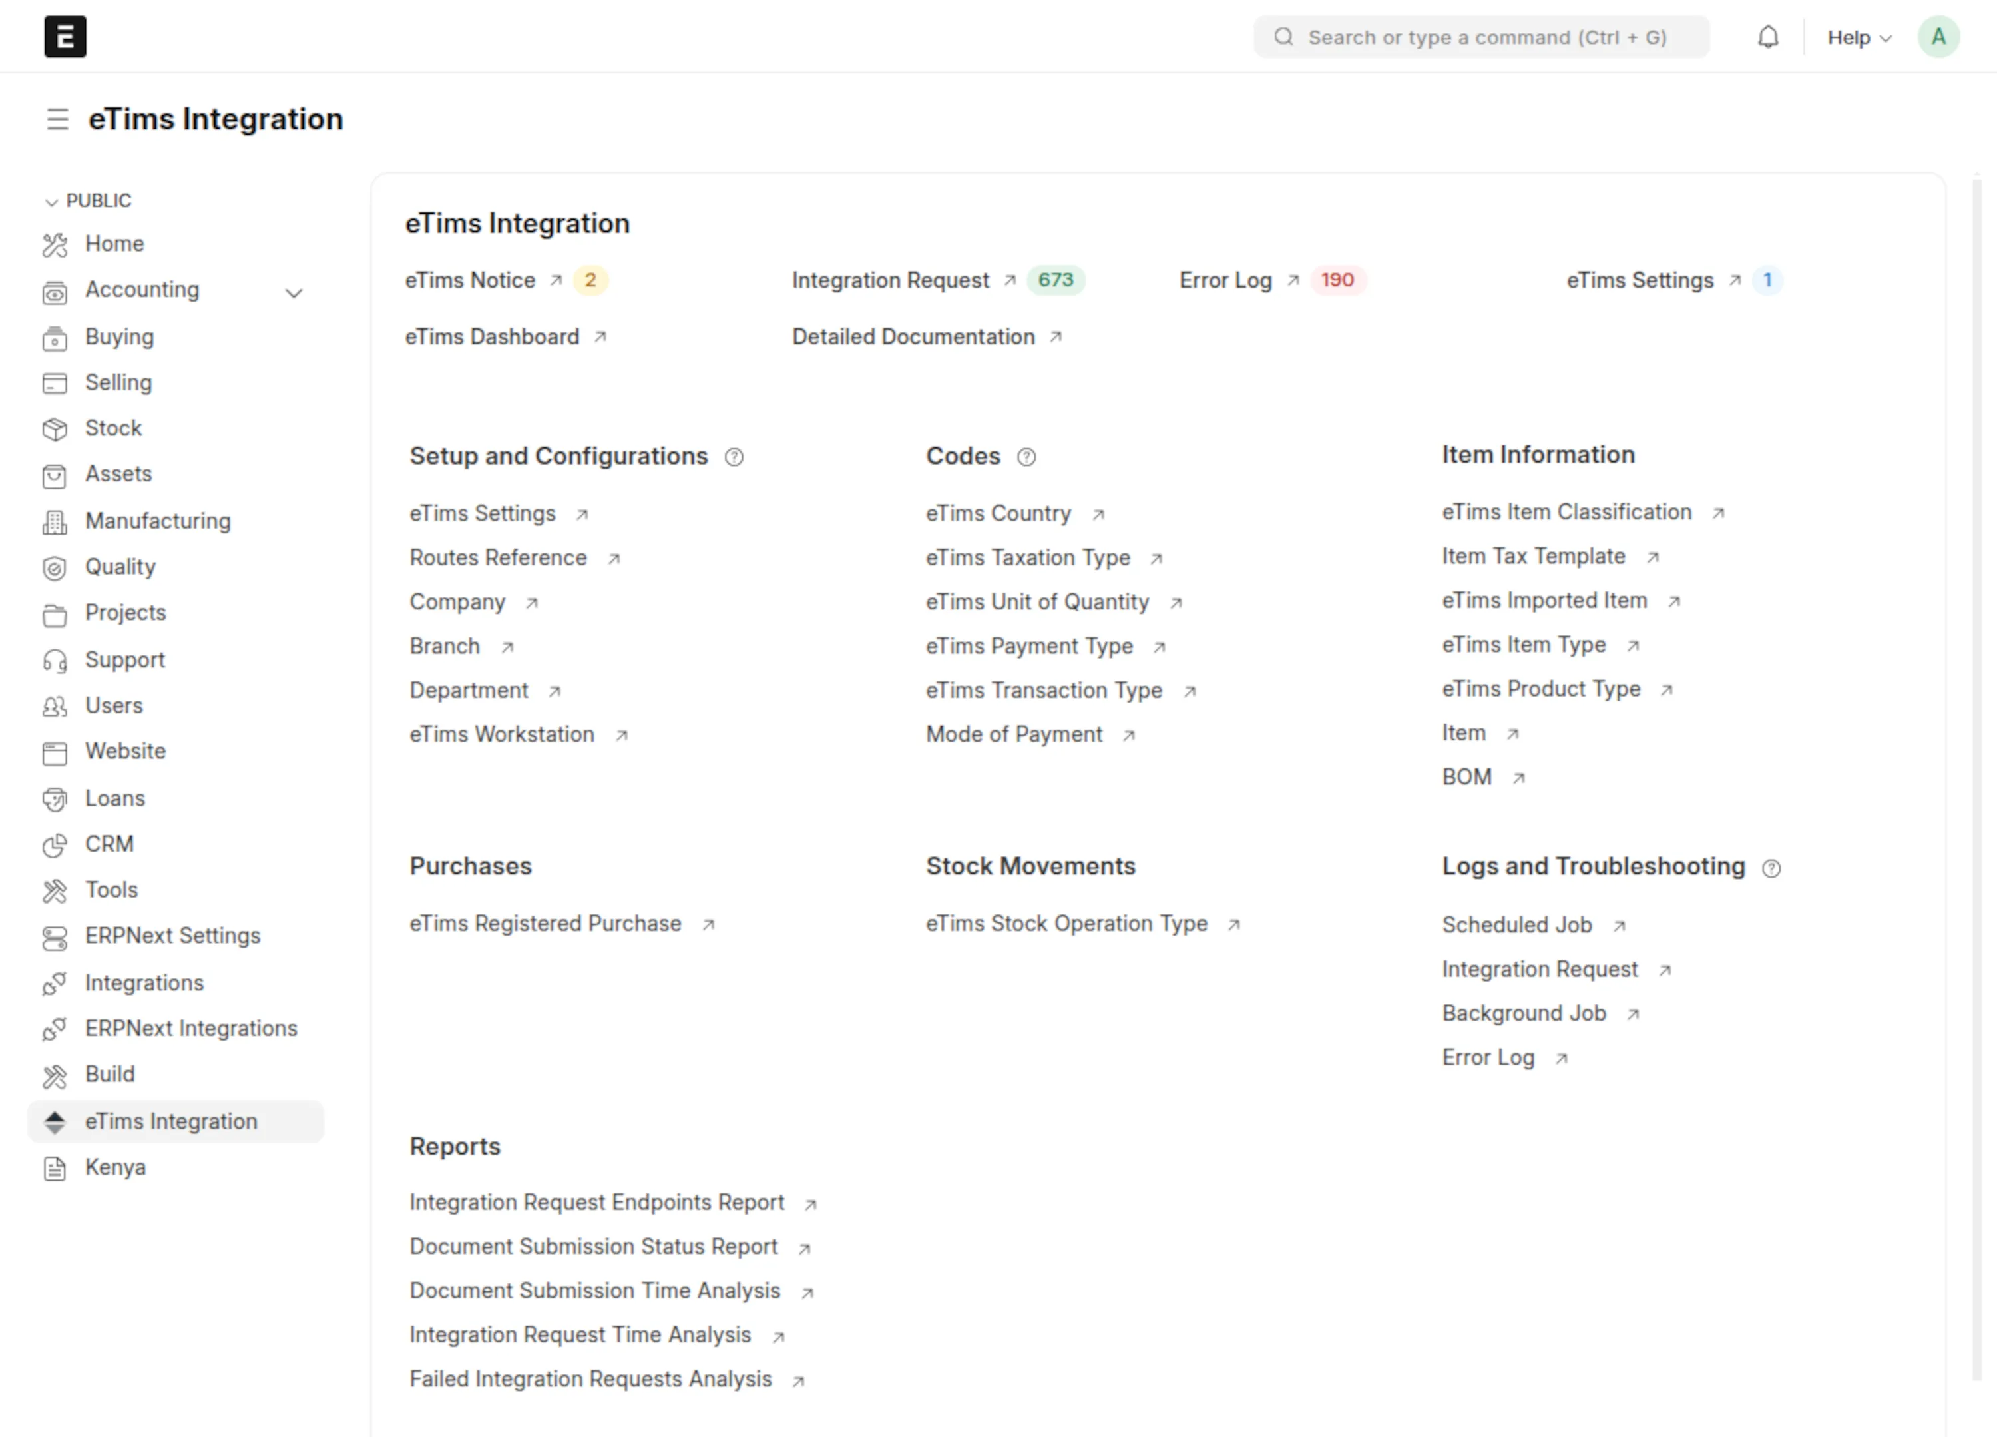Viewport: 1997px width, 1437px height.
Task: Open eTims Registered Purchase link
Action: tap(545, 924)
